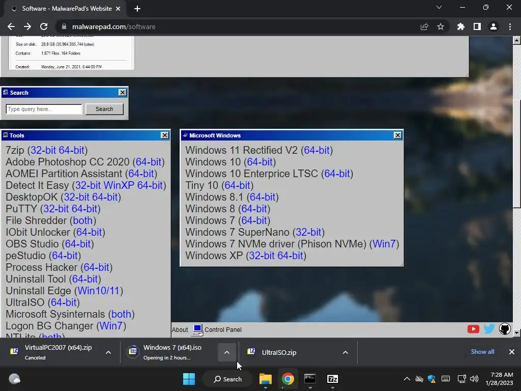Screen dimensions: 521x391
Task: View site info lock icon
Action: pyautogui.click(x=64, y=26)
